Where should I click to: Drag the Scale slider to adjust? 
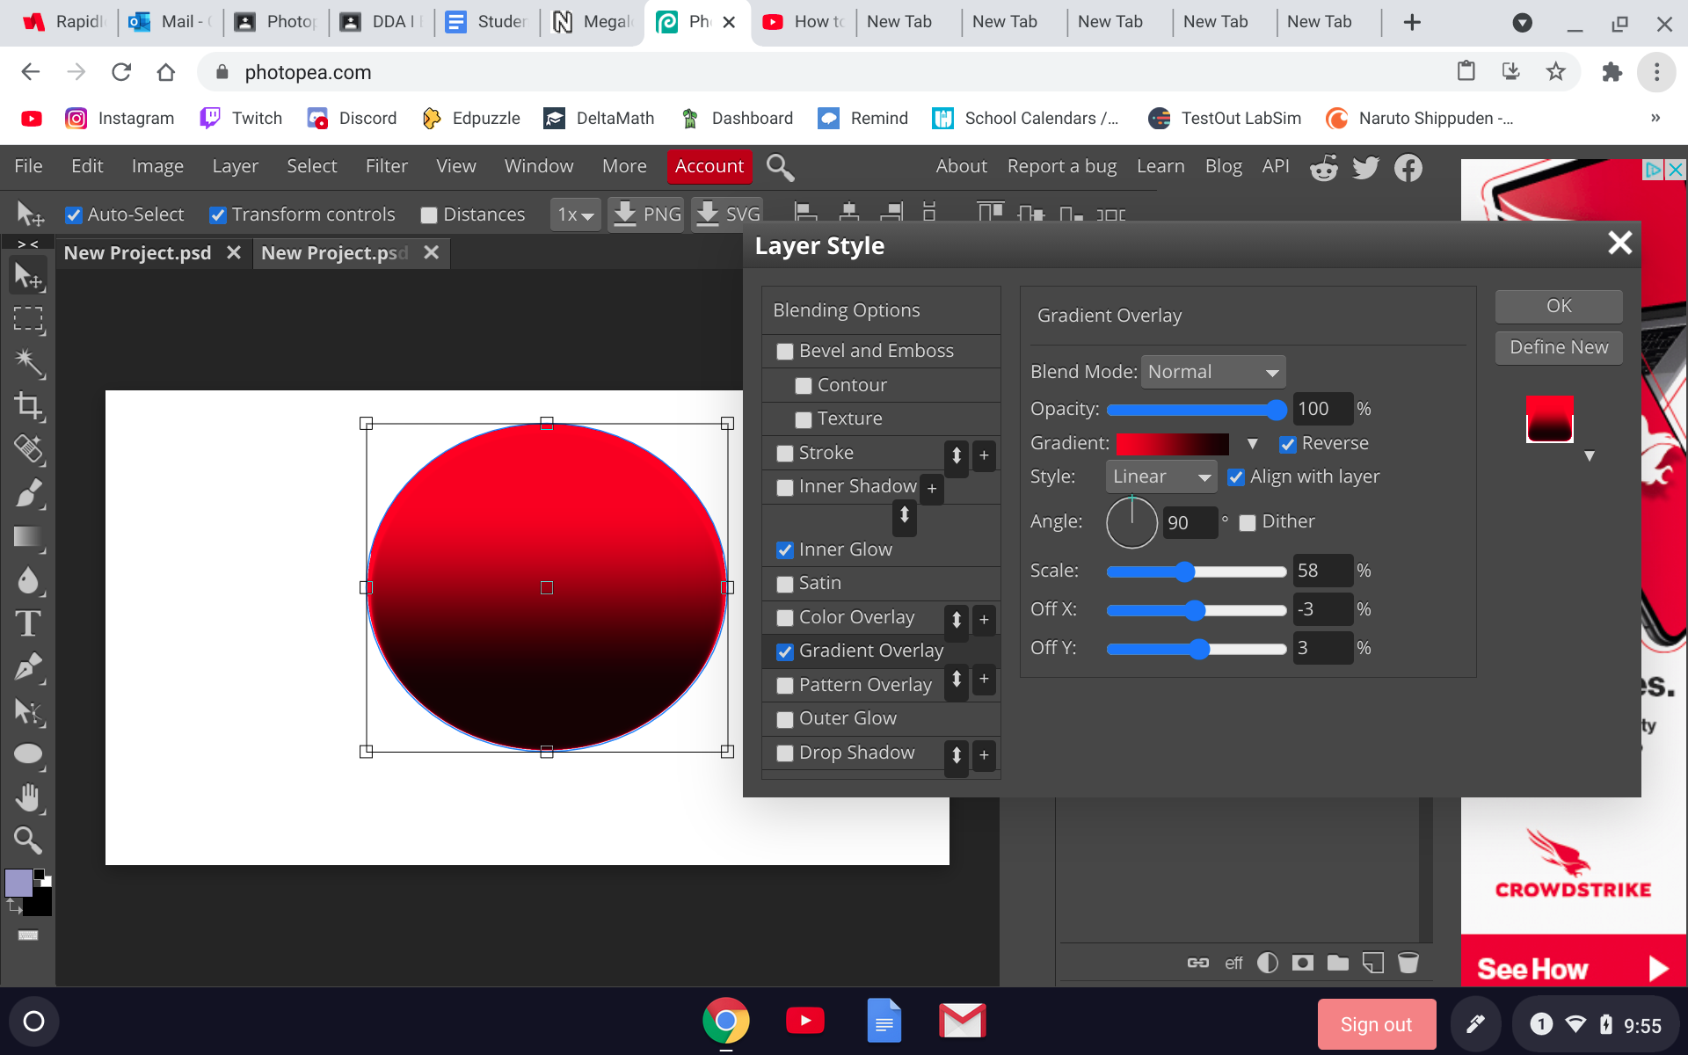click(1185, 570)
